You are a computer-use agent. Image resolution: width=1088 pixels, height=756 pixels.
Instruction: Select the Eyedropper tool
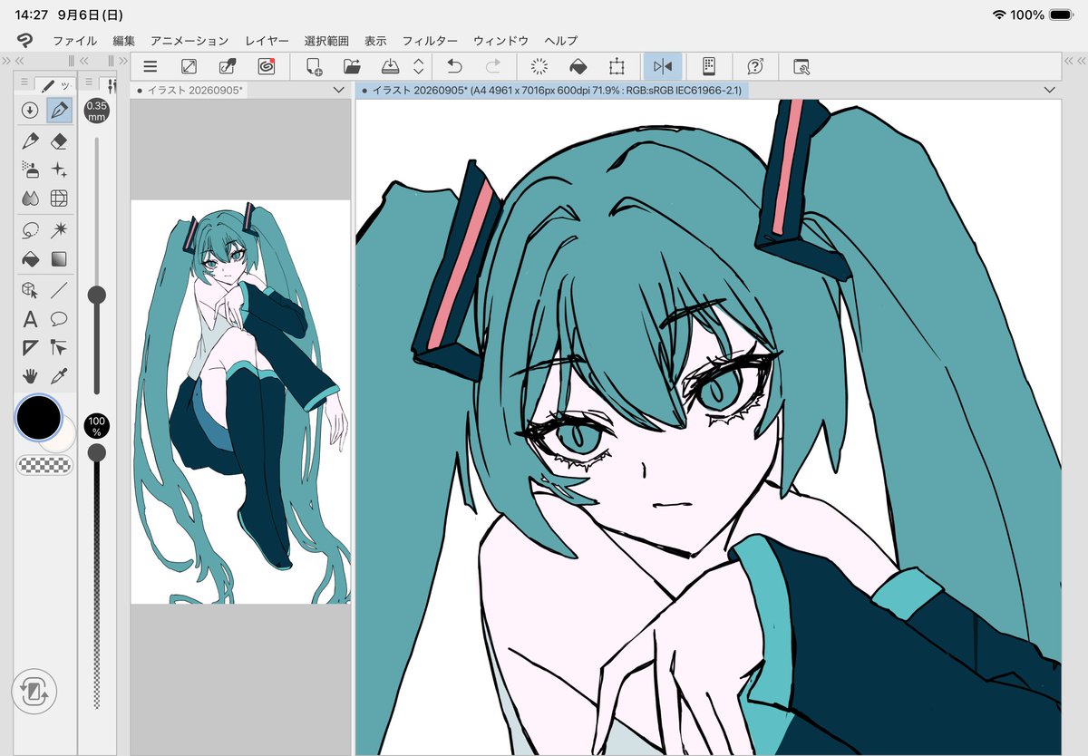59,375
